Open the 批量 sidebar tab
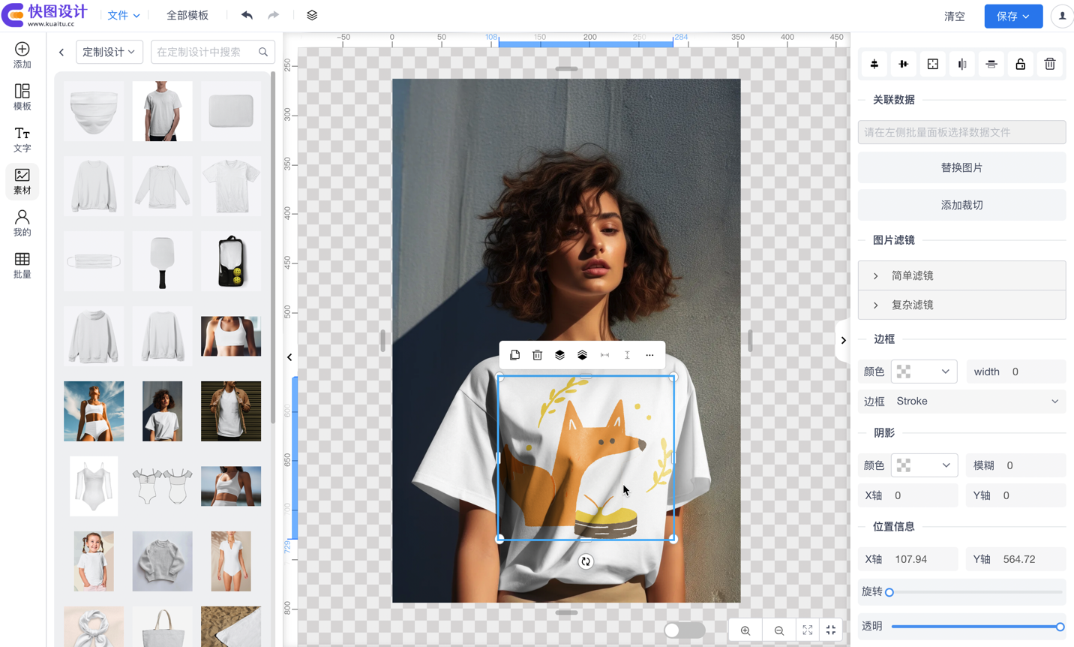The height and width of the screenshot is (647, 1074). 22,266
